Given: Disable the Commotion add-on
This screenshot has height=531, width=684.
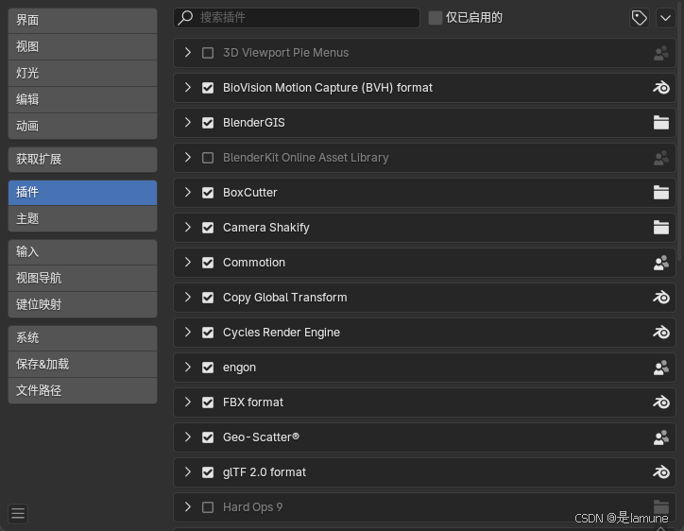Looking at the screenshot, I should [208, 263].
